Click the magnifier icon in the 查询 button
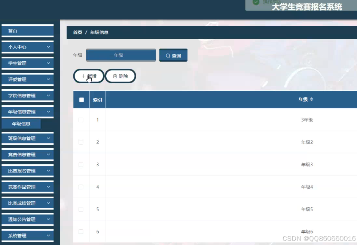This screenshot has width=357, height=245. (168, 55)
